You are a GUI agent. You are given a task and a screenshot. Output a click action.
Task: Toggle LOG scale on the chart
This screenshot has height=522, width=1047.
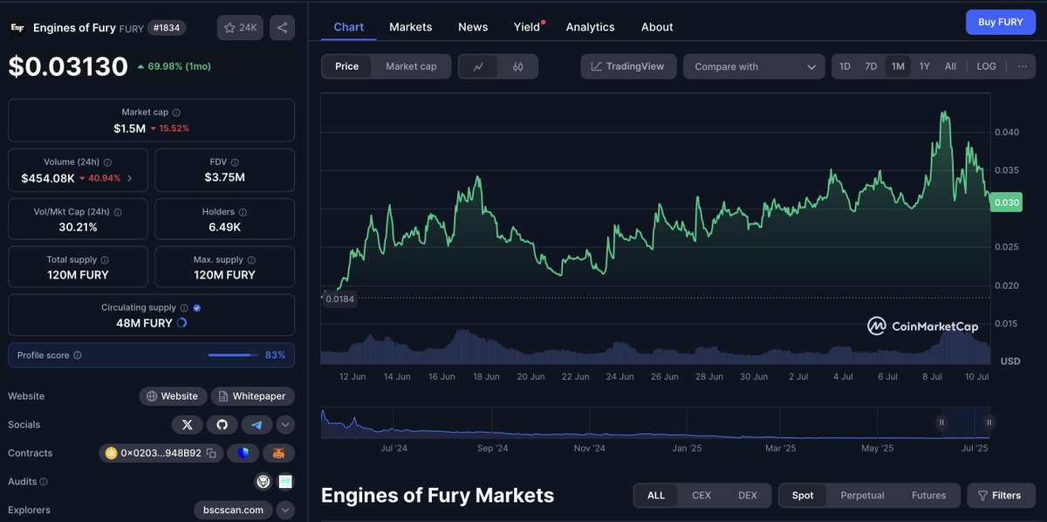986,66
